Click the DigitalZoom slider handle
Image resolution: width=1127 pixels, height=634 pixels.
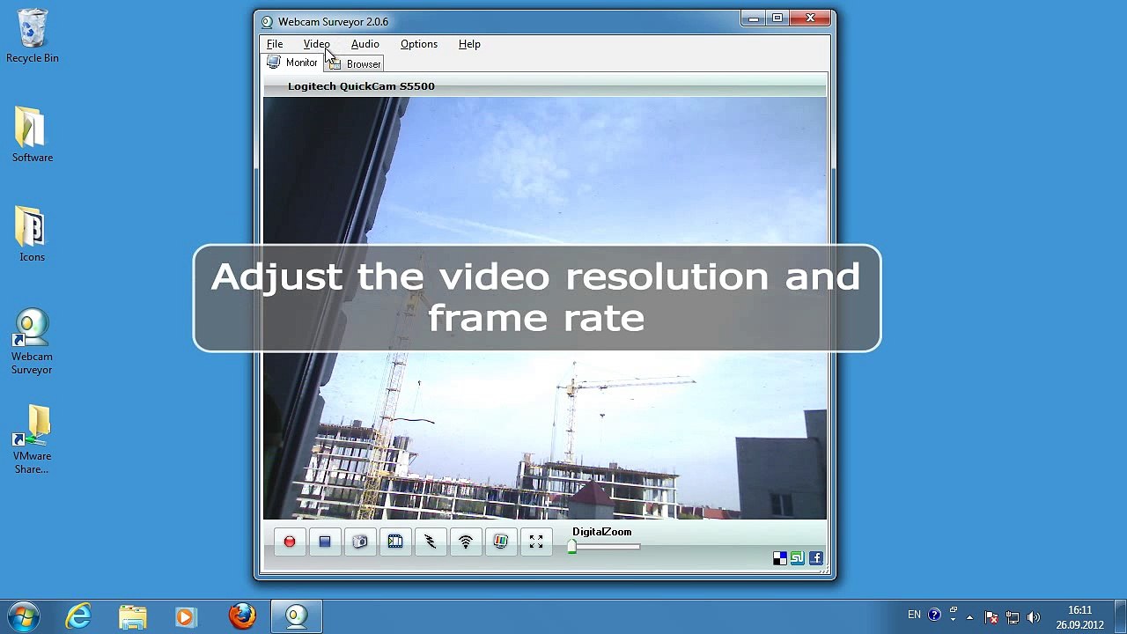tap(571, 547)
